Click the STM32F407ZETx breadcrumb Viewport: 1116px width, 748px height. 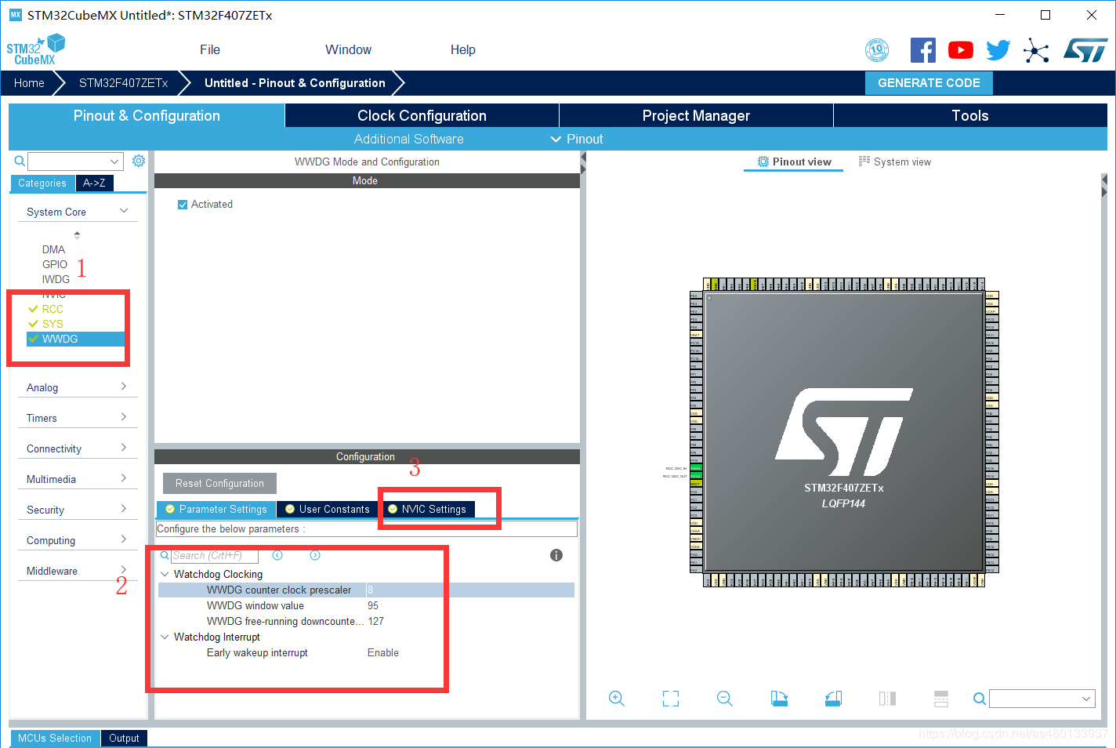tap(123, 83)
